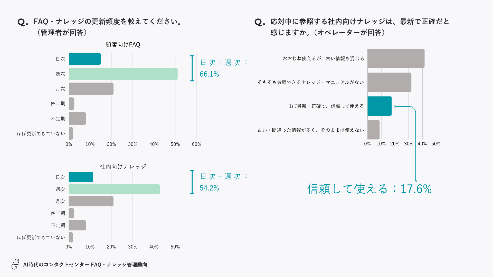493x277 pixels.
Task: Click the 顧客向けFAQ chart title
Action: (x=123, y=45)
